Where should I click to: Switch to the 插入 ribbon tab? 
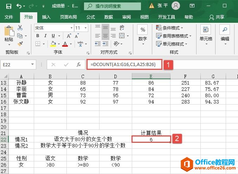[x=46, y=17]
